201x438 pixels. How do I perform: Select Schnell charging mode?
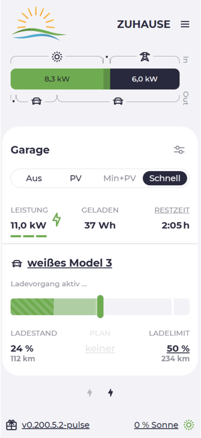(x=165, y=178)
